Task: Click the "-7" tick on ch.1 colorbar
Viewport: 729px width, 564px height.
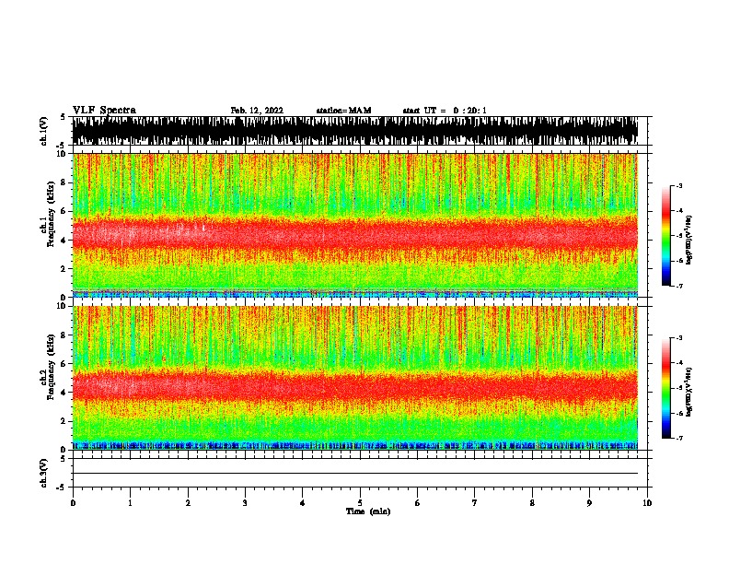Action: coord(679,286)
